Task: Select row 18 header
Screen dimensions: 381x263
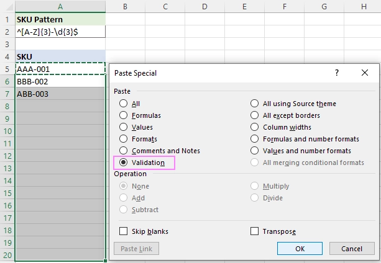Action: (x=7, y=230)
